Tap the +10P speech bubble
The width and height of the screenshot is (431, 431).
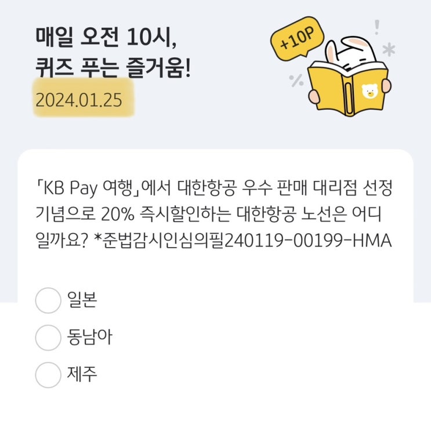[296, 43]
